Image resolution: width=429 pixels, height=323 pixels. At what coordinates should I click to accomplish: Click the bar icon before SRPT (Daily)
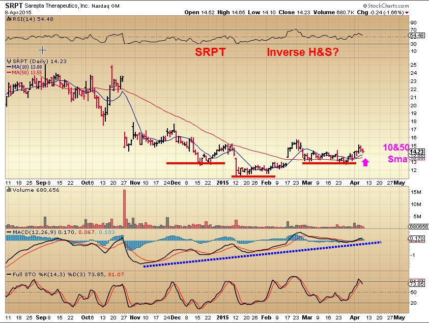pos(9,61)
